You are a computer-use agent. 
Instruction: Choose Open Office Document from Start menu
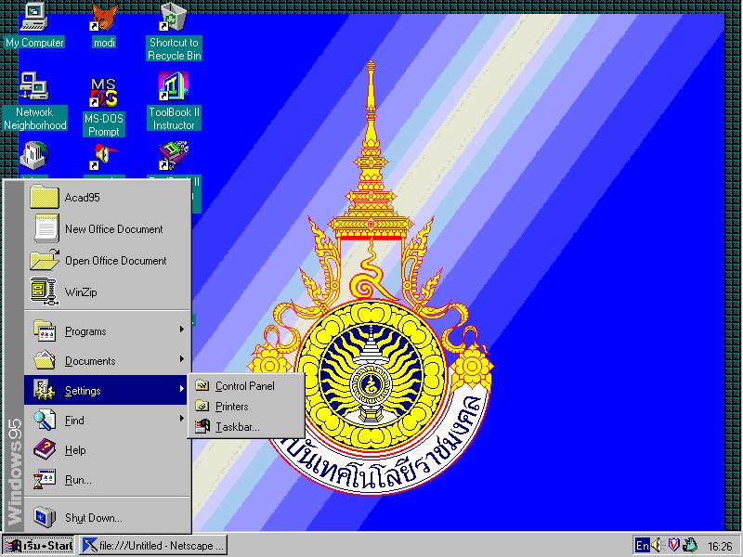point(108,261)
